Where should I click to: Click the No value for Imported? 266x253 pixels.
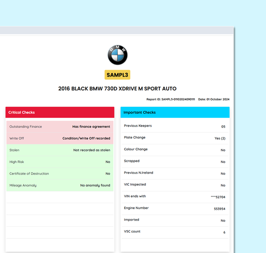click(x=223, y=221)
